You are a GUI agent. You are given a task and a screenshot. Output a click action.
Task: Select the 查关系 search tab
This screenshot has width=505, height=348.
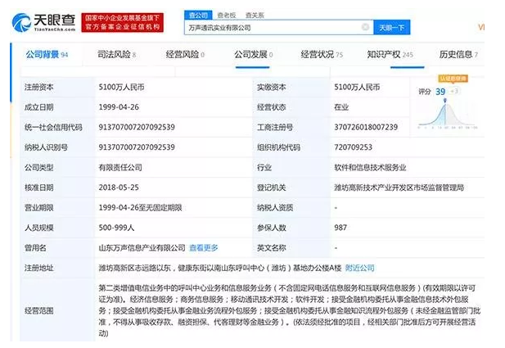pyautogui.click(x=255, y=15)
